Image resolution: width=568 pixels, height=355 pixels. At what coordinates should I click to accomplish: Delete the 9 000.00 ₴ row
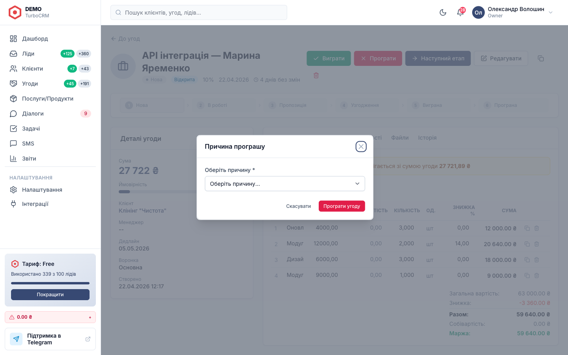point(536,276)
